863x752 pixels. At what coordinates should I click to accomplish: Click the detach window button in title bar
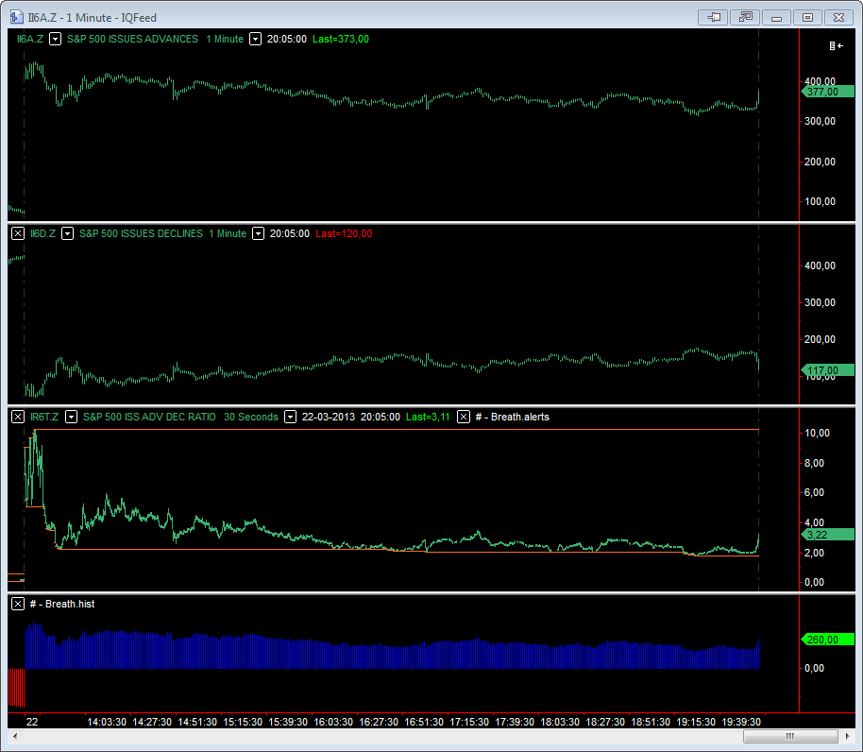pos(745,18)
